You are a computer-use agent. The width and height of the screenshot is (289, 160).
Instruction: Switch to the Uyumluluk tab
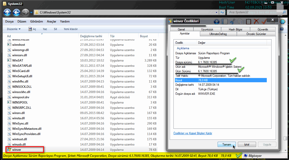pos(207,29)
